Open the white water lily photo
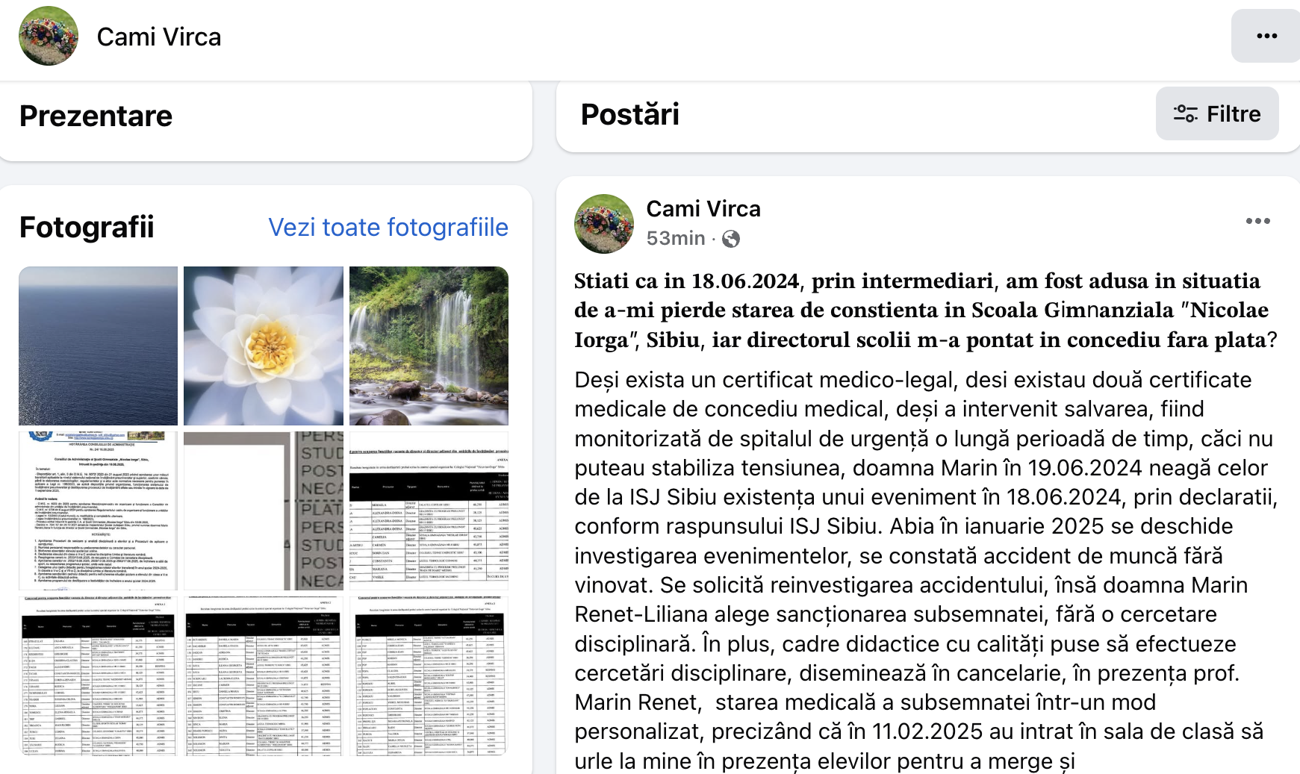Screen dimensions: 1300x774 pos(264,346)
